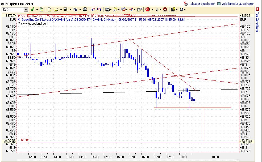The width and height of the screenshot is (262, 162).
Task: Expand the help dropdown arrow
Action: tap(177, 10)
